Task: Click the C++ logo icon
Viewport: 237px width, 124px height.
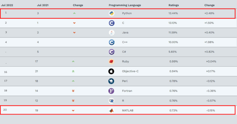Action: [x=112, y=42]
